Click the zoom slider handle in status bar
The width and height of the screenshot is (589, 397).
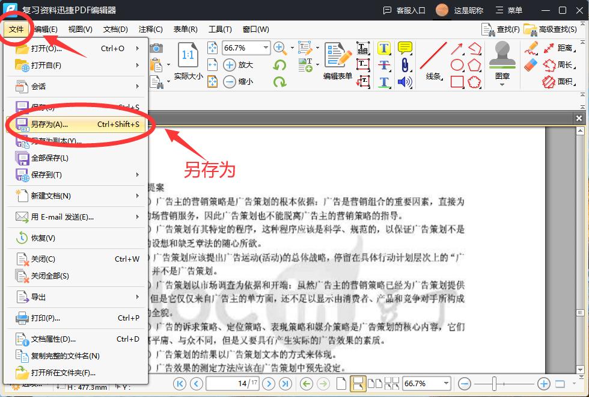[x=494, y=383]
